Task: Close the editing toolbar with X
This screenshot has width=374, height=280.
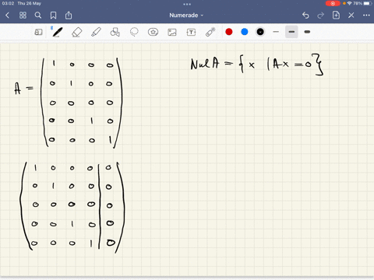Action: coord(351,16)
